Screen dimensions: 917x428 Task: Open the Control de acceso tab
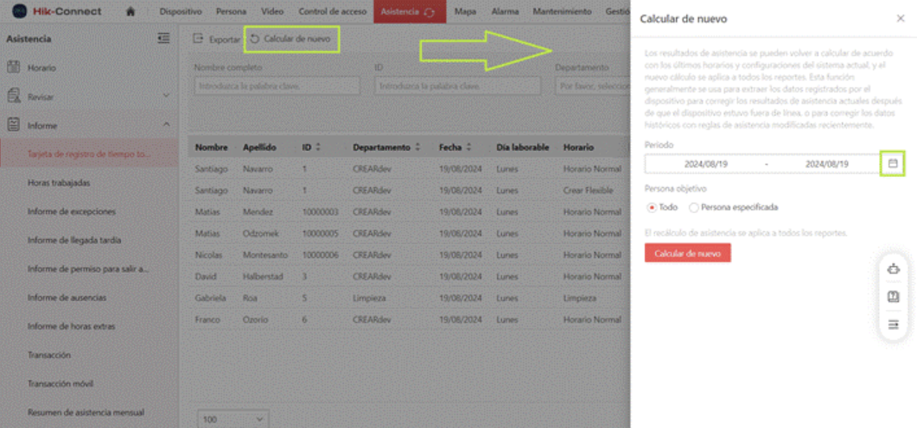click(x=333, y=11)
